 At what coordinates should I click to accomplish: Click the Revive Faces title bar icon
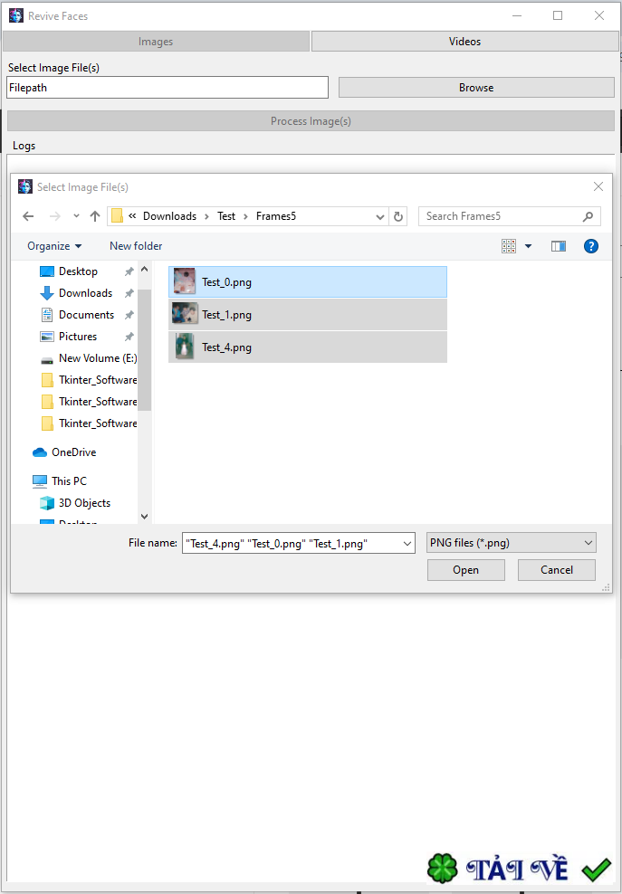(x=16, y=15)
